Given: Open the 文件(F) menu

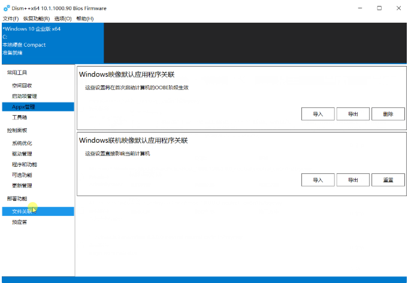Looking at the screenshot, I should (11, 19).
